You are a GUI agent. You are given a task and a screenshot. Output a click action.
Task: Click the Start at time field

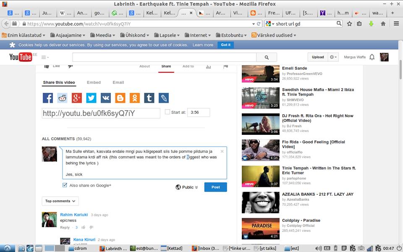pos(199,113)
